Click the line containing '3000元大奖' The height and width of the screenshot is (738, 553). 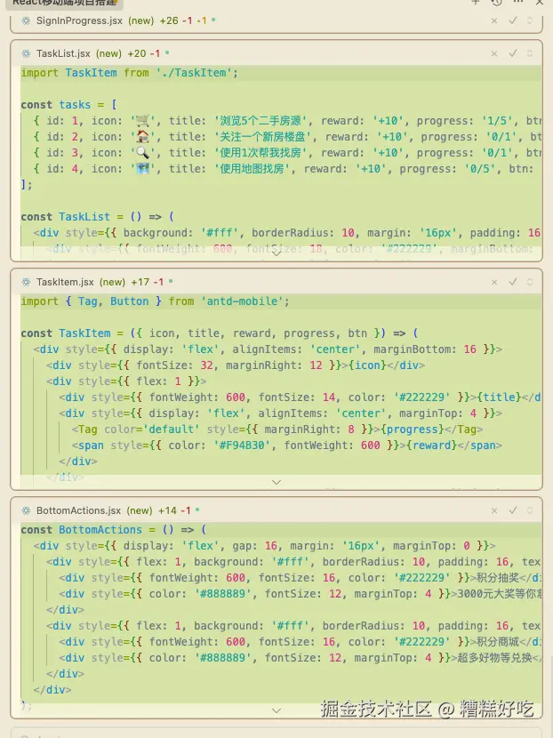click(301, 594)
